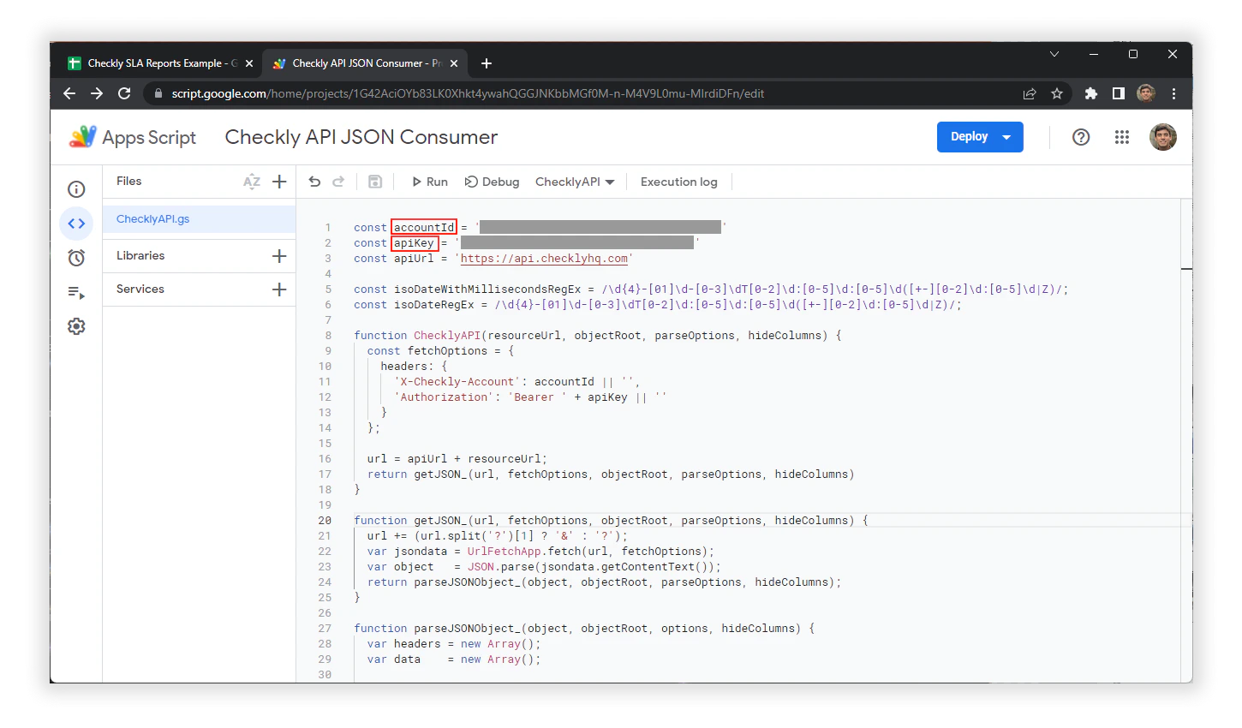Open the browser tab search chevron
The height and width of the screenshot is (728, 1242).
click(x=1054, y=54)
